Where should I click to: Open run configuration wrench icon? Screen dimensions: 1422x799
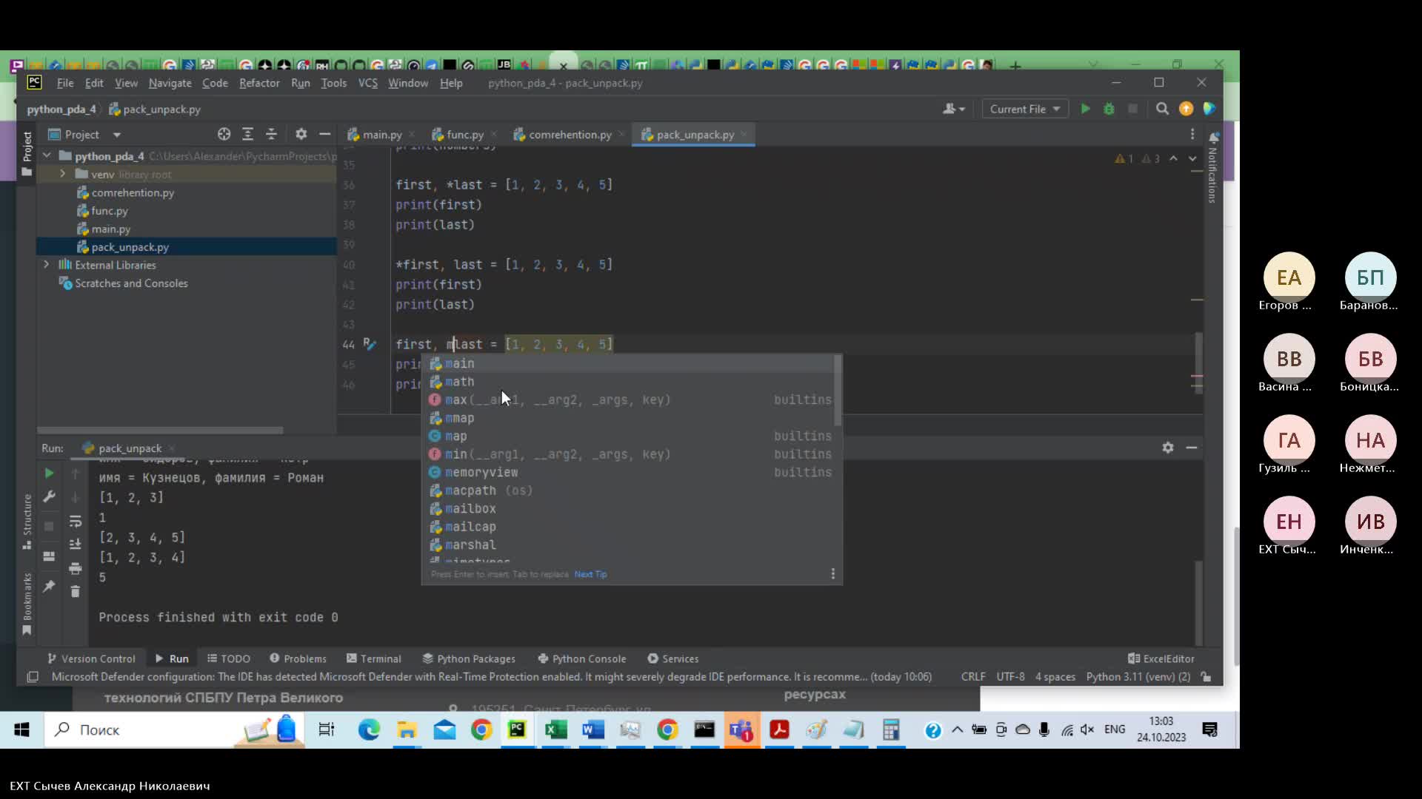pos(49,496)
